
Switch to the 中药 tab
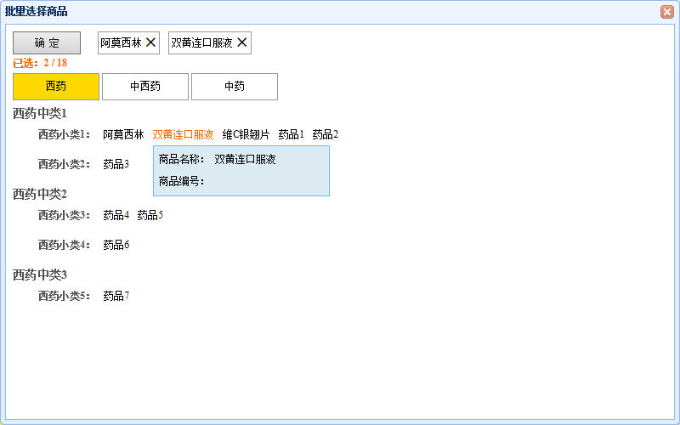pyautogui.click(x=235, y=87)
